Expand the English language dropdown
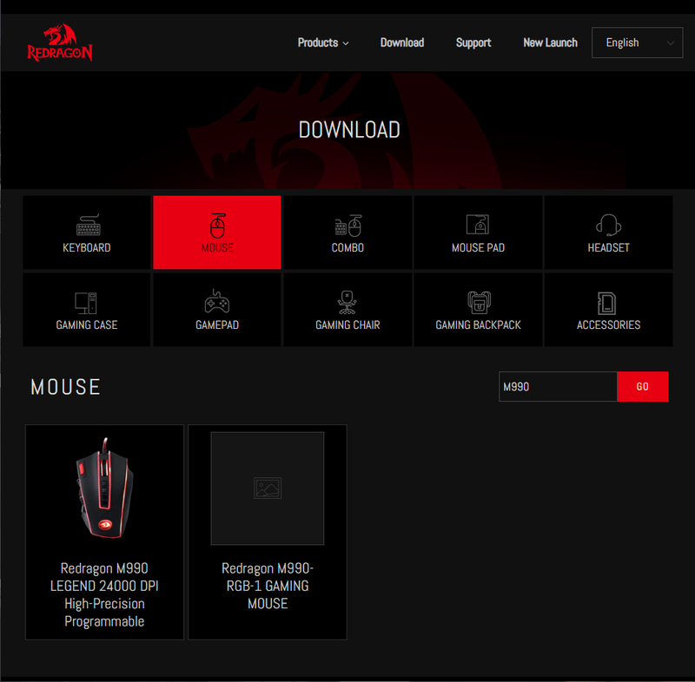 [x=637, y=43]
